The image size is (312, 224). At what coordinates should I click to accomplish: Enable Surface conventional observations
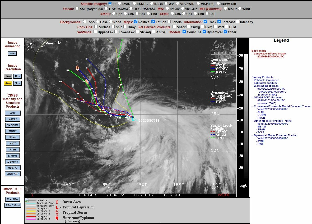click(x=96, y=26)
